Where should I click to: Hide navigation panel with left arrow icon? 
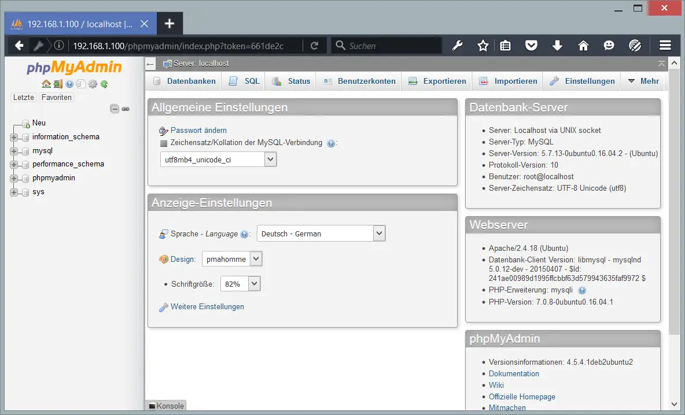point(150,64)
